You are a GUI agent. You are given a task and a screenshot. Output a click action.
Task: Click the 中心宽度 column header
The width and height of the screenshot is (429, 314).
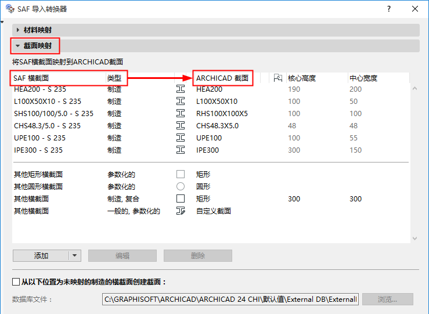[378, 78]
